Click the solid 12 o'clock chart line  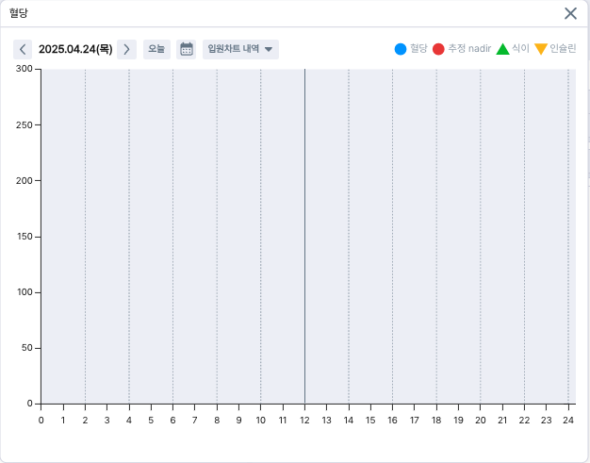(x=304, y=236)
